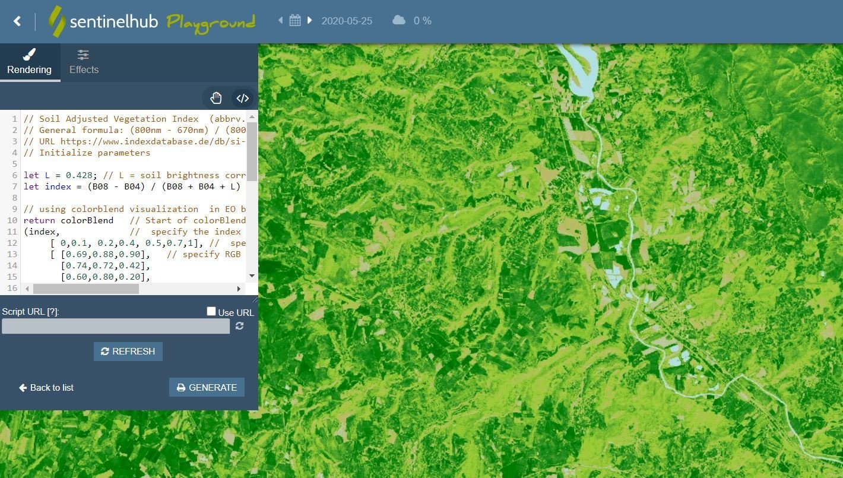Go to the next date arrow
The image size is (843, 478).
[x=309, y=20]
